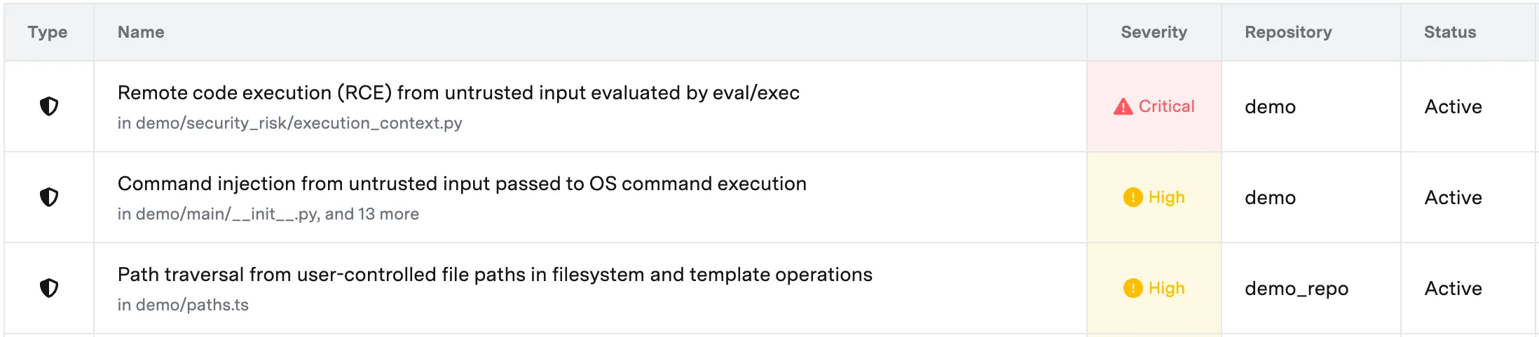1539x337 pixels.
Task: Sort by the Type column header
Action: coord(48,32)
